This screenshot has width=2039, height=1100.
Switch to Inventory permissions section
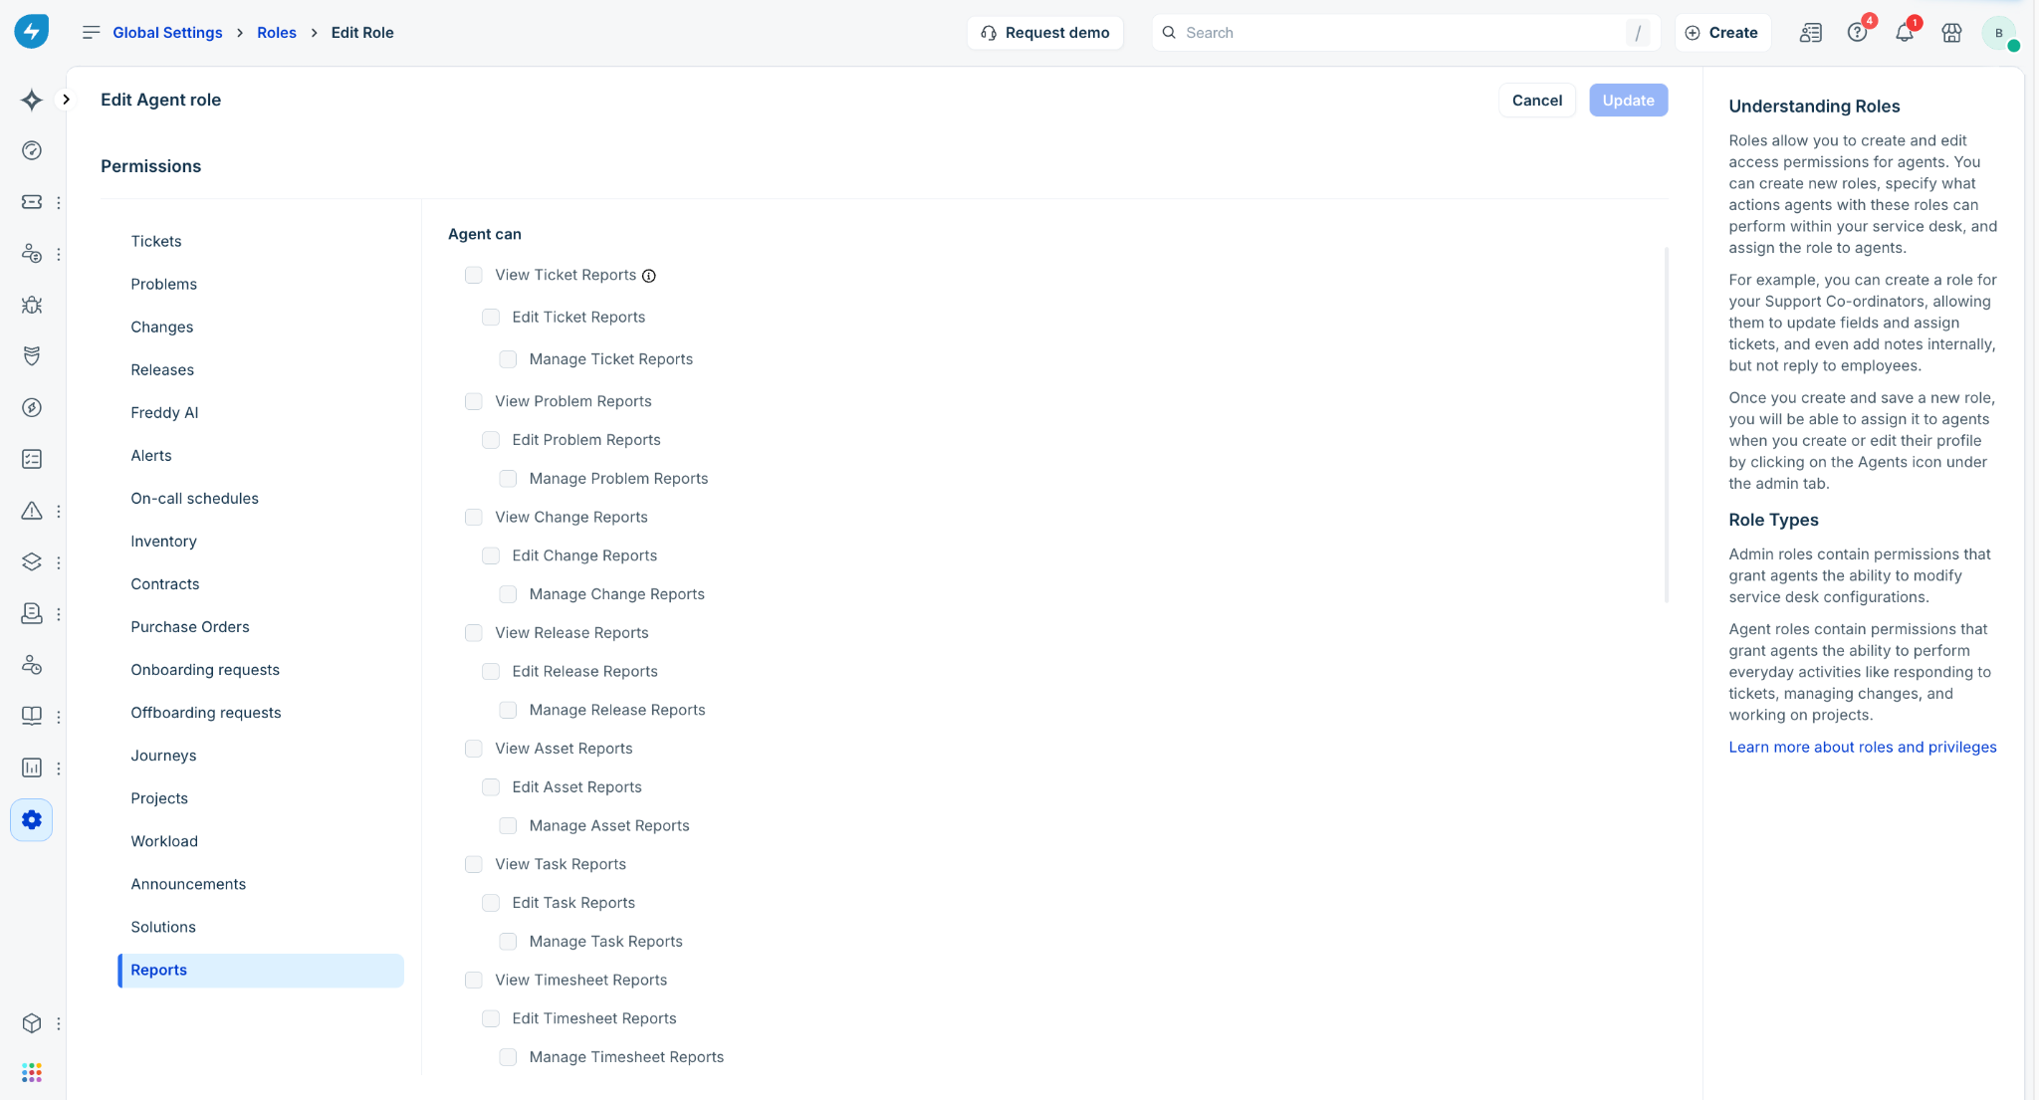pyautogui.click(x=163, y=541)
